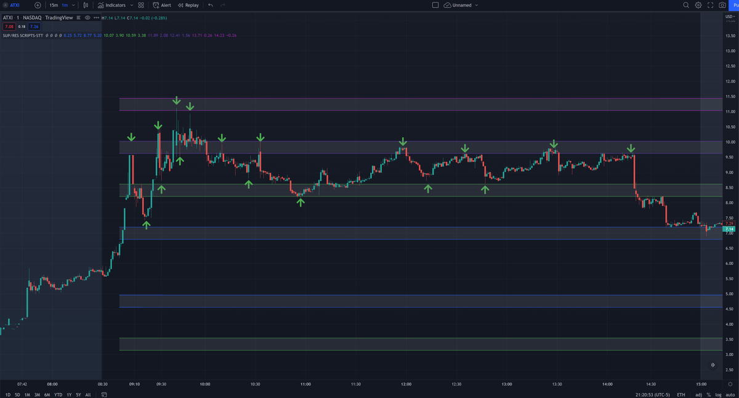Set the 6M date range
The image size is (739, 398).
click(x=47, y=394)
